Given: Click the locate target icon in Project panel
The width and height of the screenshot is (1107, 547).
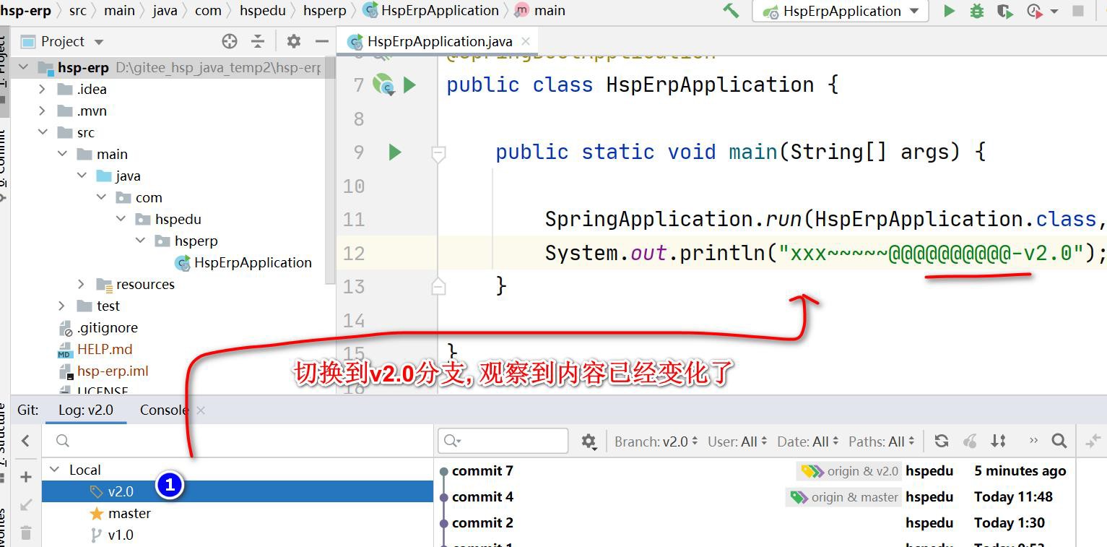Looking at the screenshot, I should pyautogui.click(x=230, y=41).
